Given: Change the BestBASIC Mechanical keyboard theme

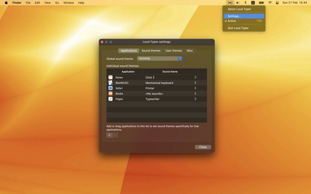Looking at the screenshot, I should 171,83.
